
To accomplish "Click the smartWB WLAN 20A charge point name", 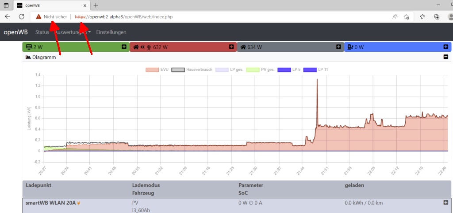I will [51, 203].
